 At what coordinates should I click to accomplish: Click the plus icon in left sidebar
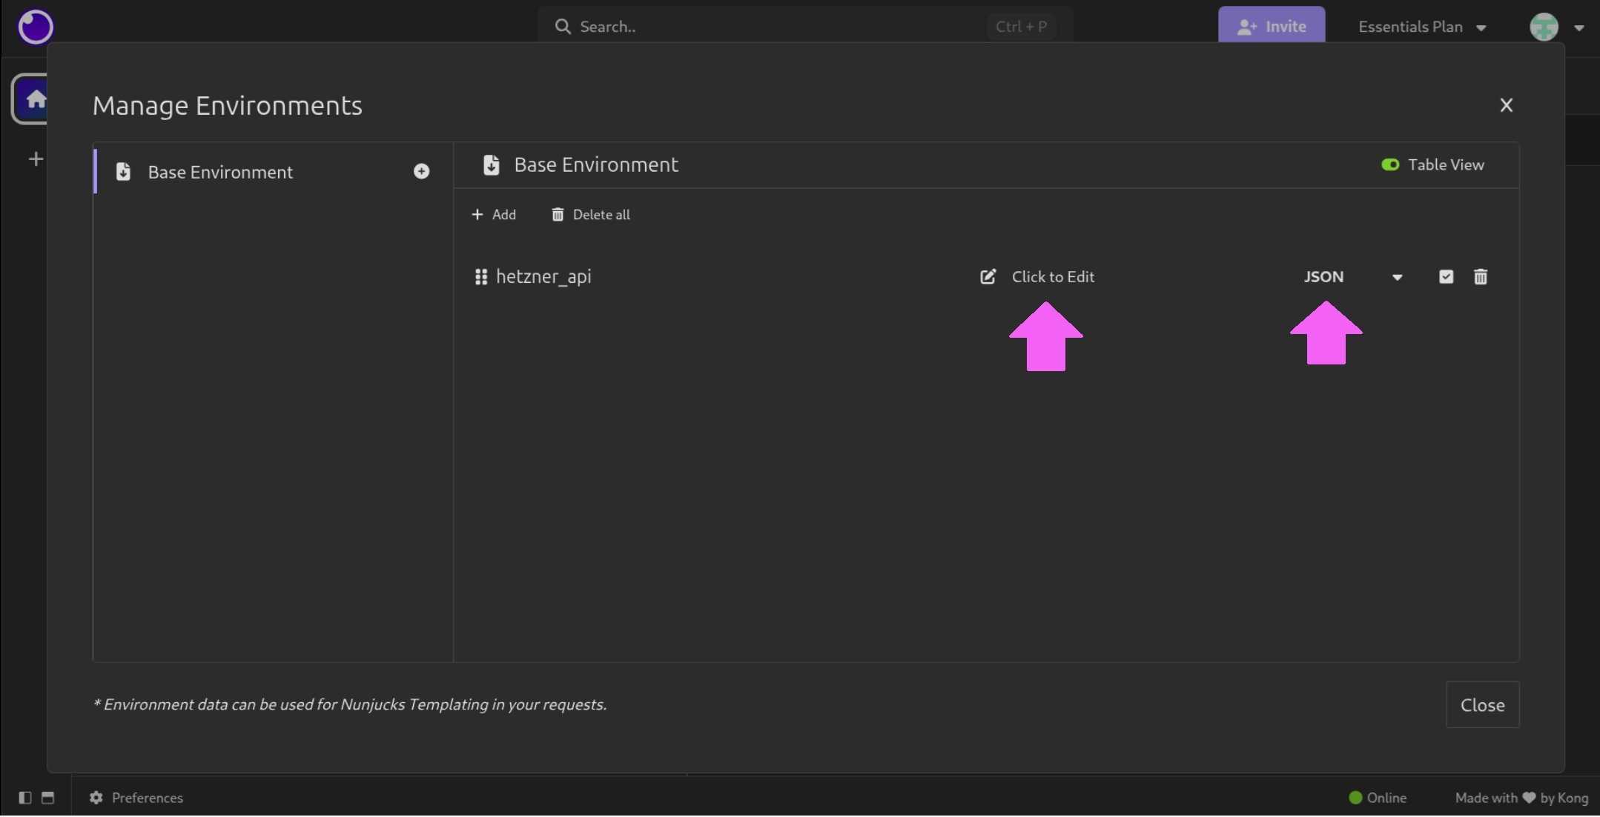(x=36, y=159)
